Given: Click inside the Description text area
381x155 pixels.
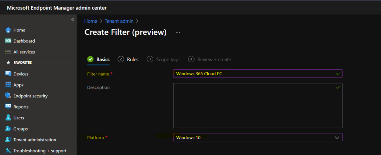Looking at the screenshot, I should [x=258, y=106].
